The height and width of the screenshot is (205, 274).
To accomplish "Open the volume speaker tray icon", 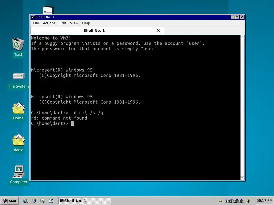I will point(248,201).
